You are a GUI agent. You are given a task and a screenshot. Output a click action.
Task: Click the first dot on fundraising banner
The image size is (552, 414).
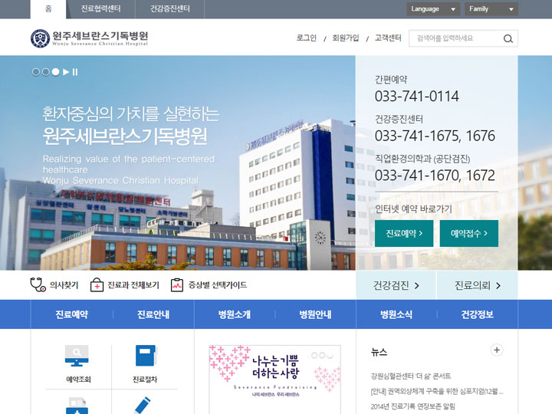314,355
